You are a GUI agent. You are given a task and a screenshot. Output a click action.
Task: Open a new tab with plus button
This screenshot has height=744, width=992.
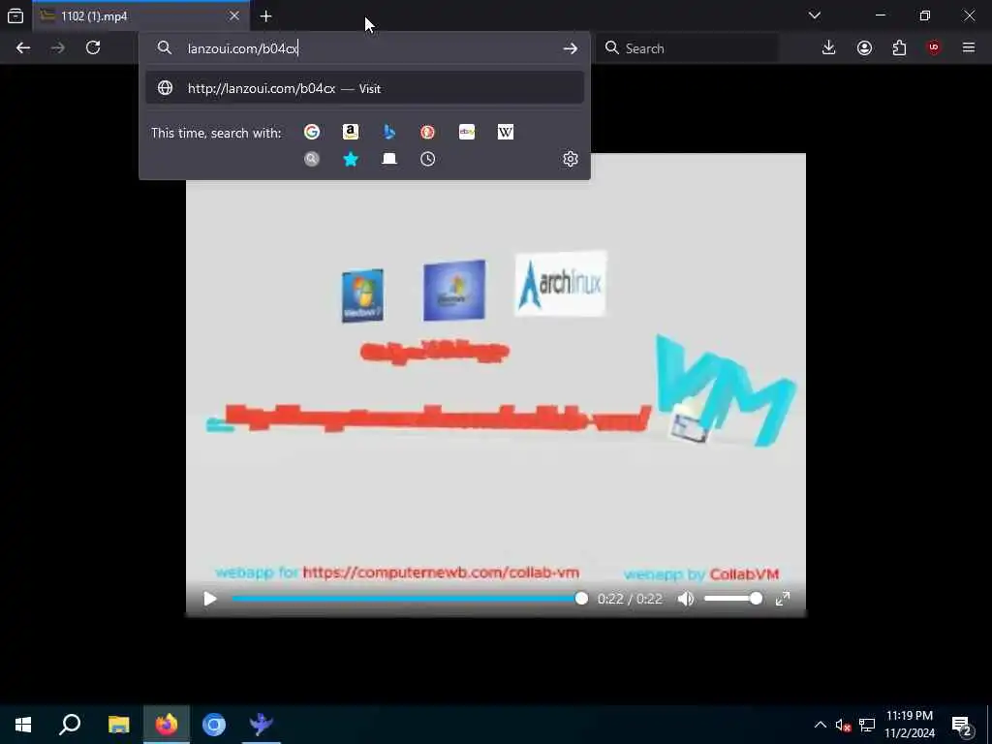point(265,16)
